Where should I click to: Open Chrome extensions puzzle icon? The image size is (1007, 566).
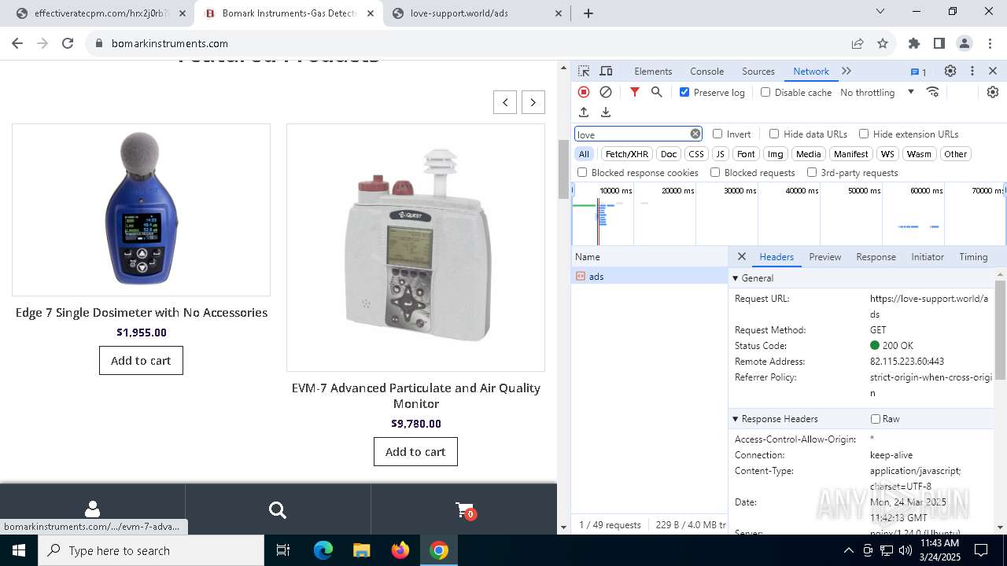[x=914, y=43]
